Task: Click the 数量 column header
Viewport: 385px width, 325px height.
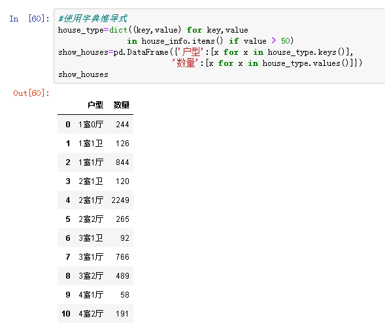Action: tap(122, 105)
